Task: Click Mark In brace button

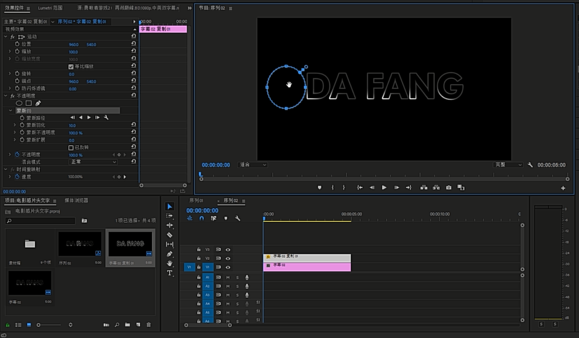Action: (x=333, y=188)
